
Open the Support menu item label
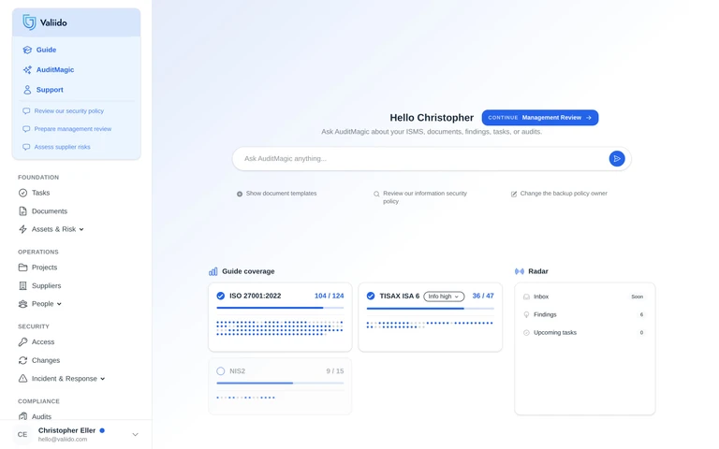50,90
